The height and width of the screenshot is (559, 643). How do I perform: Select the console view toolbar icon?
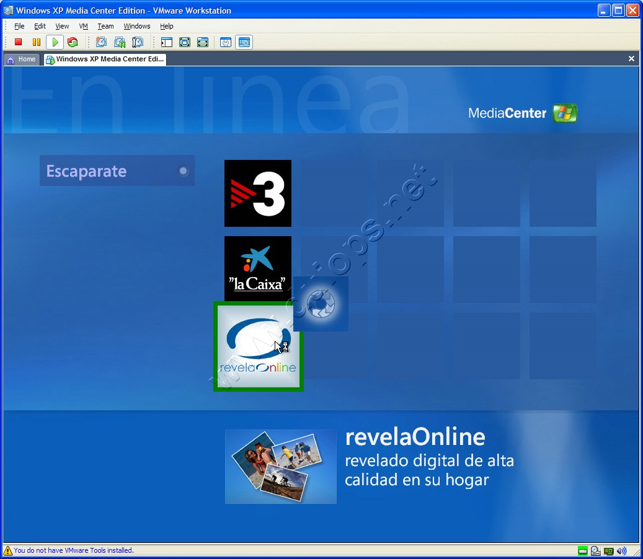click(x=244, y=42)
